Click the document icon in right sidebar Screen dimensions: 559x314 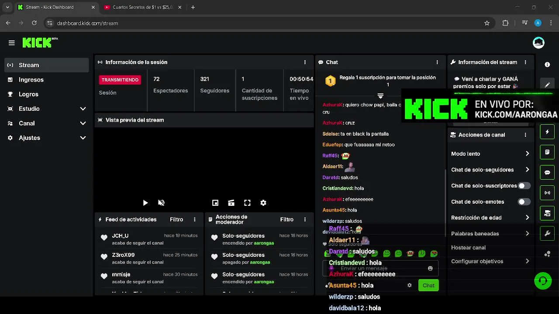(x=547, y=152)
